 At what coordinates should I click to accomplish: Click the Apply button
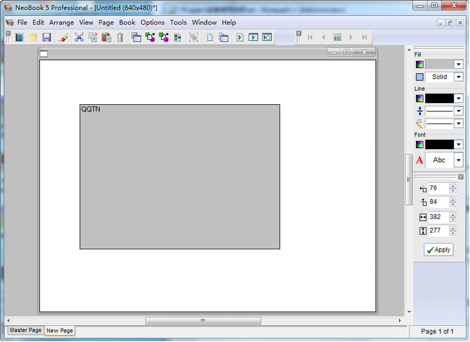439,250
